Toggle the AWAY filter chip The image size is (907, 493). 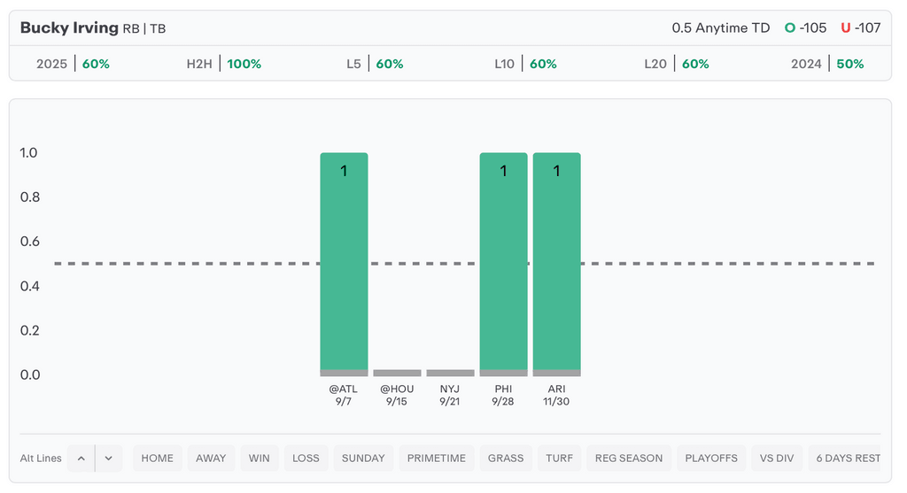[211, 458]
